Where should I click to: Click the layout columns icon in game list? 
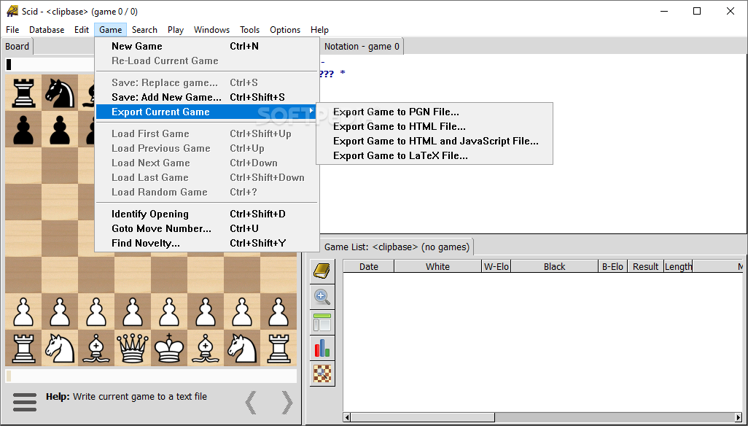[322, 323]
